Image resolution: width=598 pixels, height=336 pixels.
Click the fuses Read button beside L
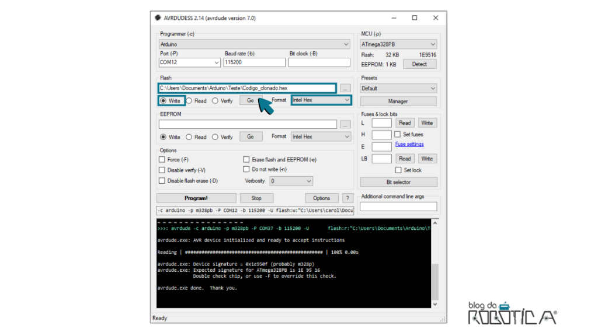tap(405, 123)
